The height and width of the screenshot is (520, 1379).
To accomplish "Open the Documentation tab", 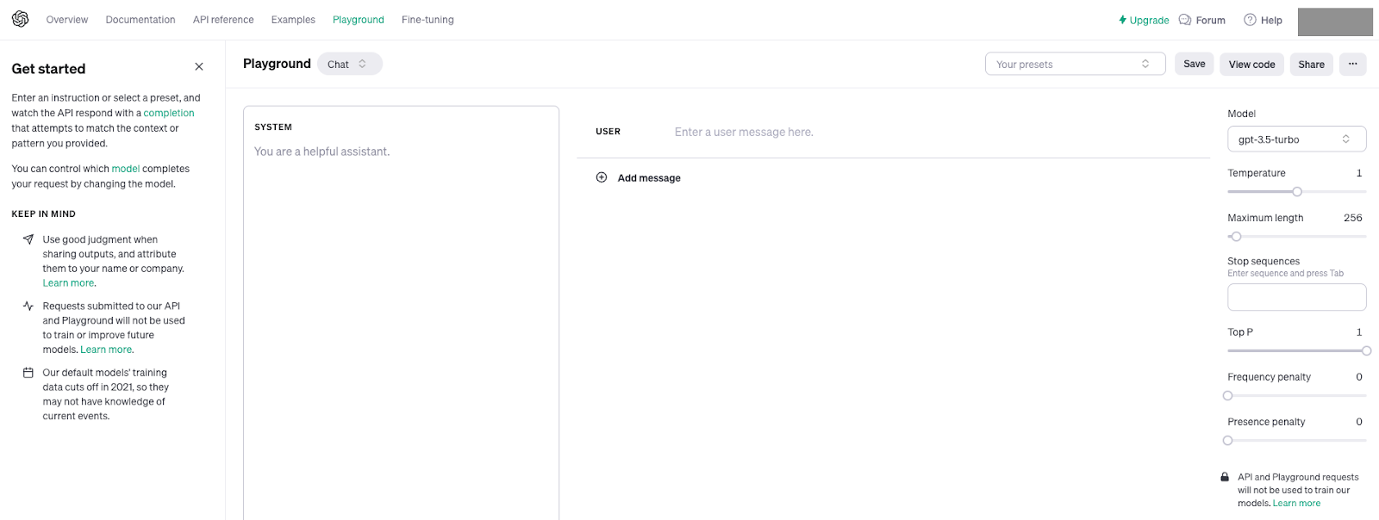I will (140, 20).
